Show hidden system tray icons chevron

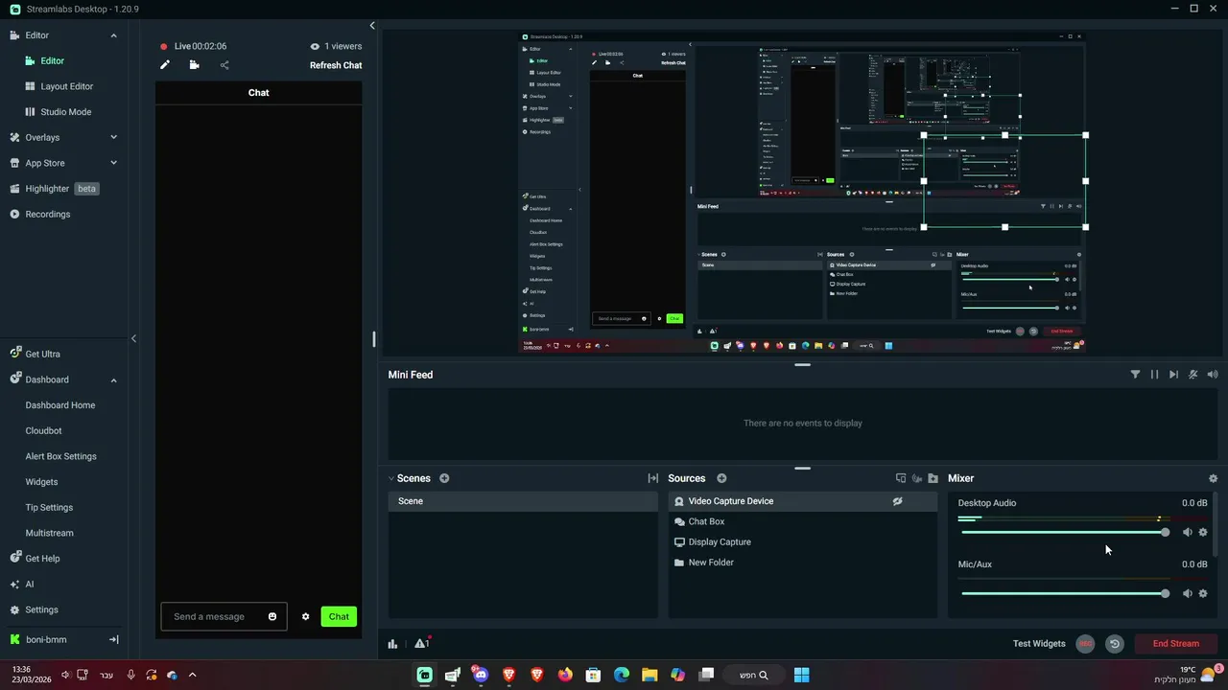192,675
